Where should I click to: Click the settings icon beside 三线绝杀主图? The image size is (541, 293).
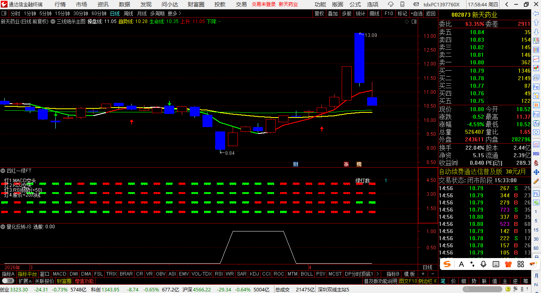click(53, 22)
